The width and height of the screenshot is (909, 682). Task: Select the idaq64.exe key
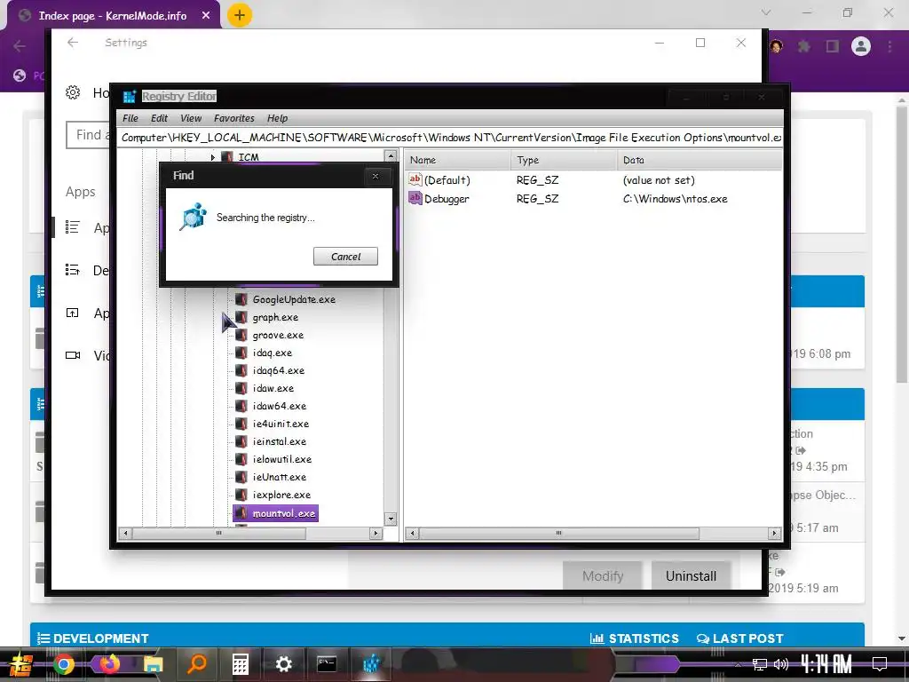click(x=278, y=370)
